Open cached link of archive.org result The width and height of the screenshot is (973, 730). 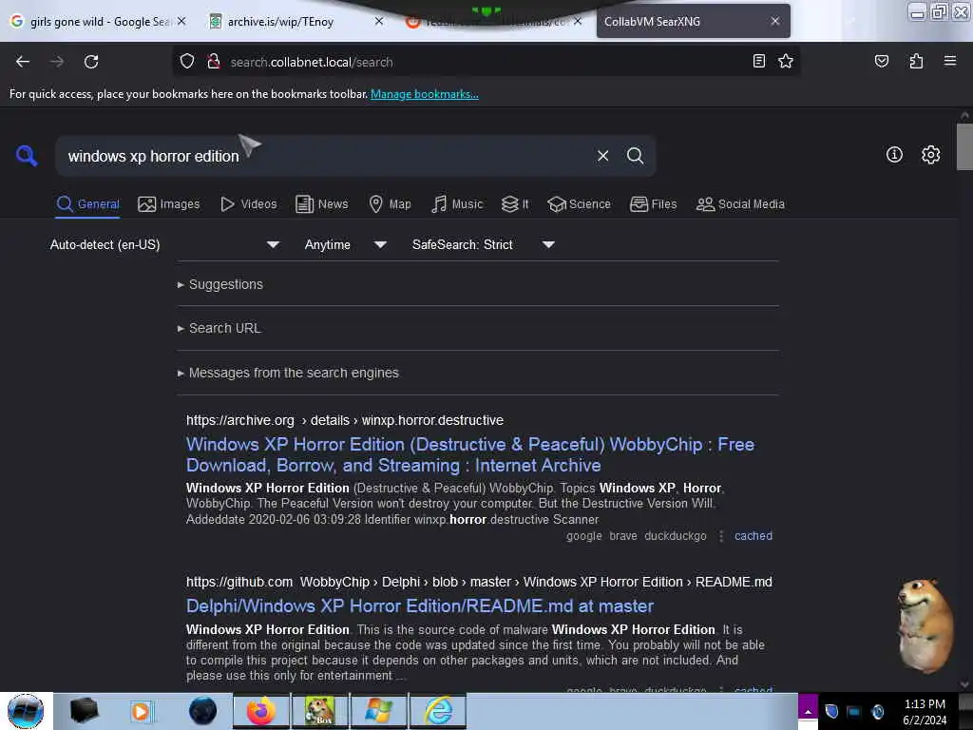coord(754,536)
